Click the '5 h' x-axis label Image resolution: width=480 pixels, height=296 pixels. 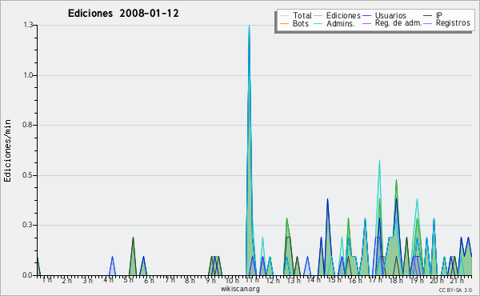pyautogui.click(x=129, y=280)
